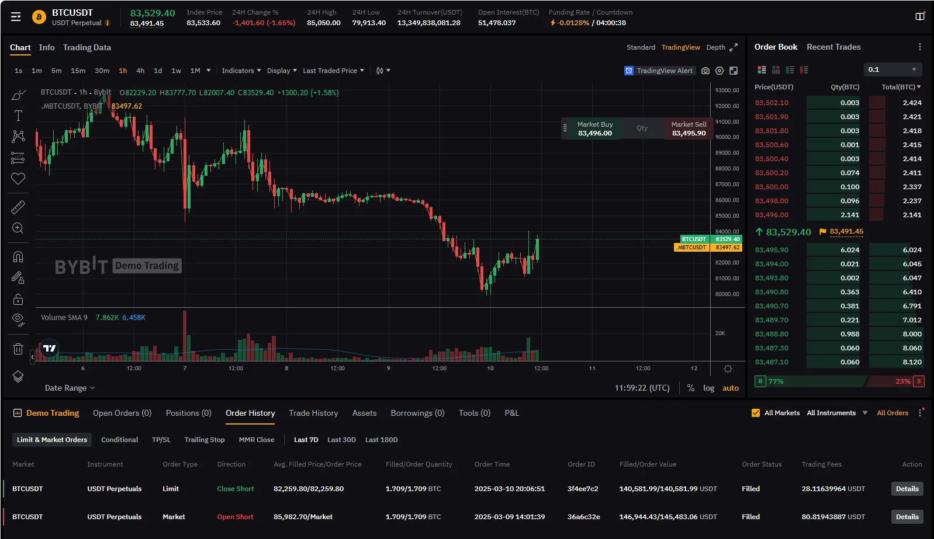934x539 pixels.
Task: Toggle magnet mode for drawings
Action: click(x=18, y=257)
